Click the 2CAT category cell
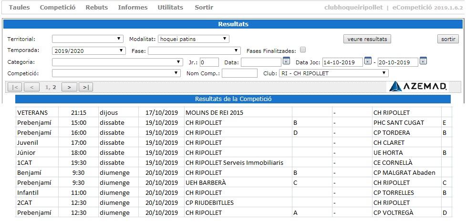The image size is (466, 222). tap(37, 203)
